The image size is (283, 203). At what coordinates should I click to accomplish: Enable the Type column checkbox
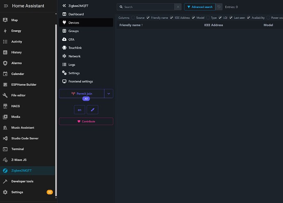208,18
